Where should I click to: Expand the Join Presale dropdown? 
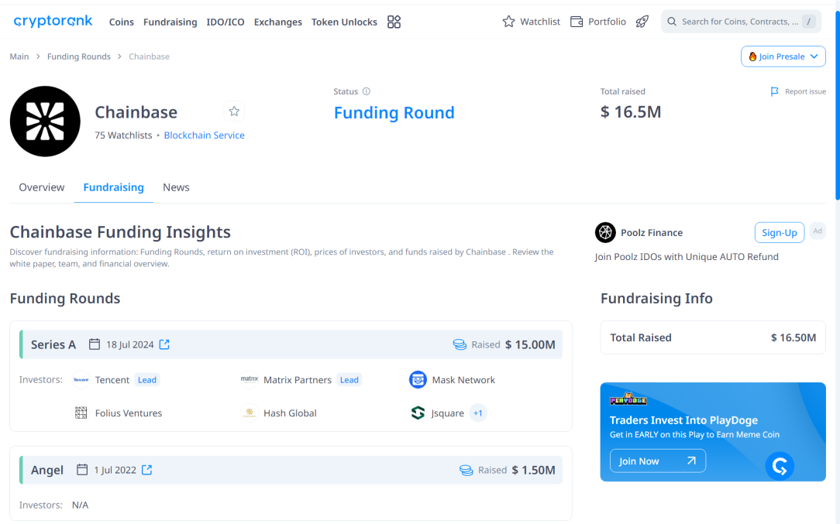tap(783, 57)
